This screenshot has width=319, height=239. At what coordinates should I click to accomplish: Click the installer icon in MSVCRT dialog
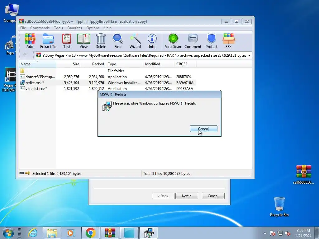coord(107,106)
